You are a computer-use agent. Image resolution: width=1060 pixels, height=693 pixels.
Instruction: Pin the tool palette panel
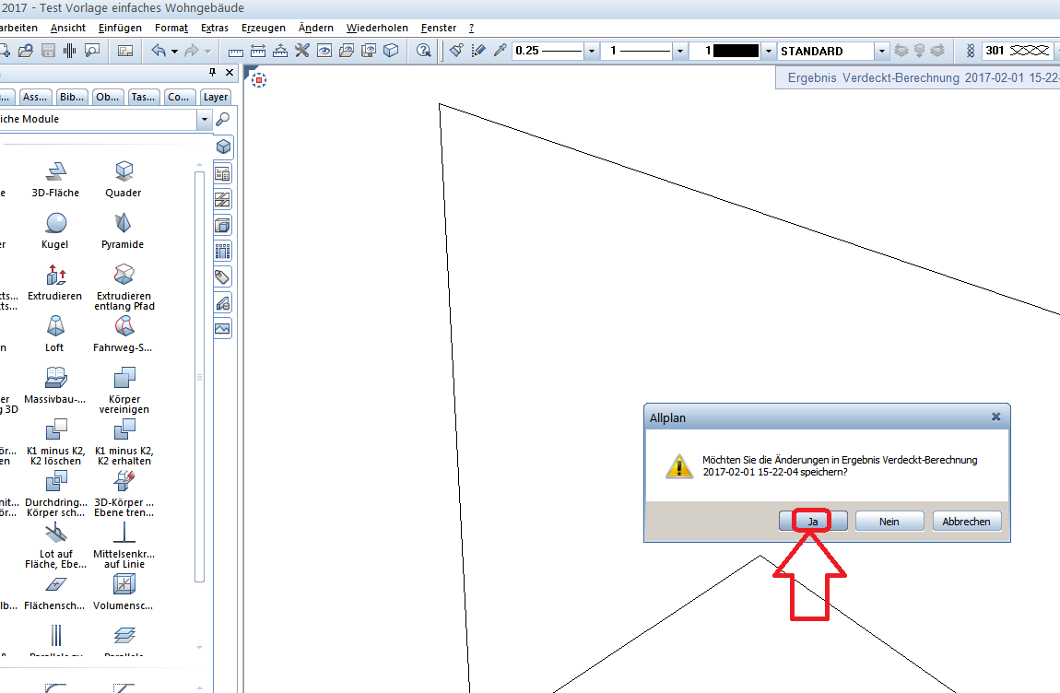(213, 74)
